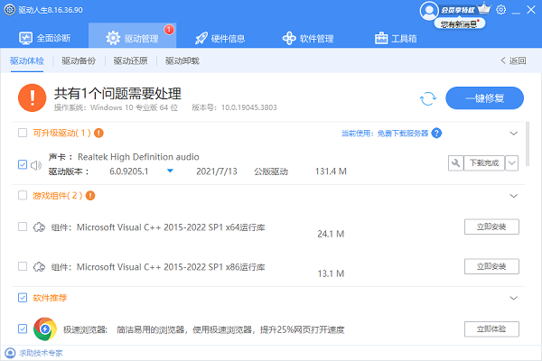Toggle the 游戏组件 group checkbox
Viewport: 542px width, 361px height.
coord(23,196)
